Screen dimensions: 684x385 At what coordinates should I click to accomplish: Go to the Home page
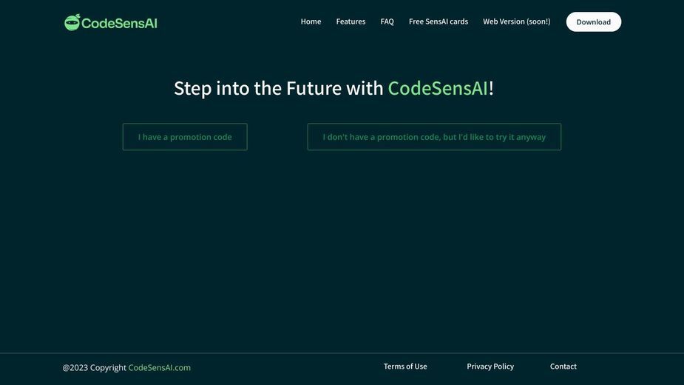(x=311, y=21)
